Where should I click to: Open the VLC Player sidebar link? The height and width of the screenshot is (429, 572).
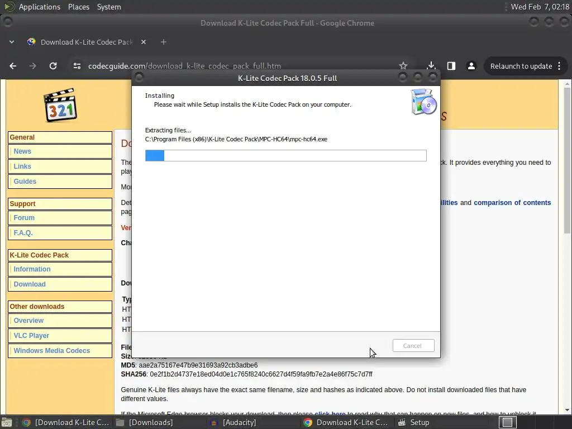tap(31, 336)
